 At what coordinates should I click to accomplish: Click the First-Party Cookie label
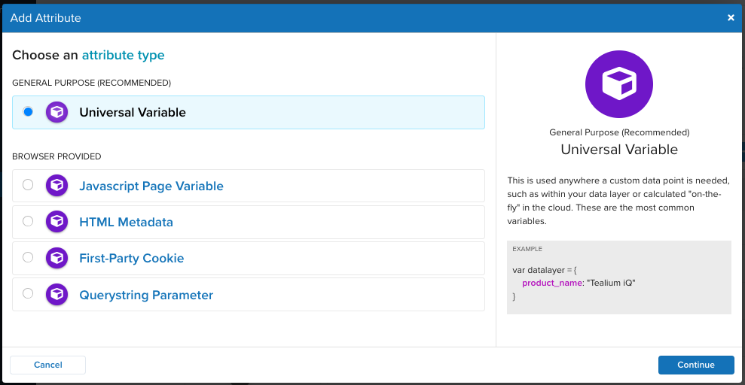click(x=132, y=259)
